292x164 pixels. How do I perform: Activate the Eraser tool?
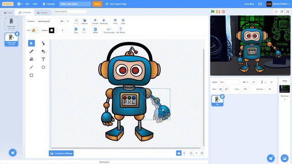click(x=43, y=51)
